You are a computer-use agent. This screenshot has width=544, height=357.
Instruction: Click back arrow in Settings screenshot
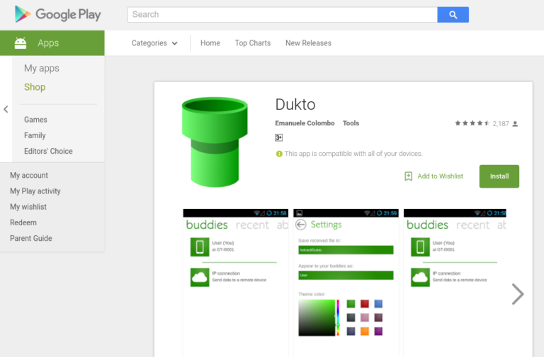pos(301,225)
